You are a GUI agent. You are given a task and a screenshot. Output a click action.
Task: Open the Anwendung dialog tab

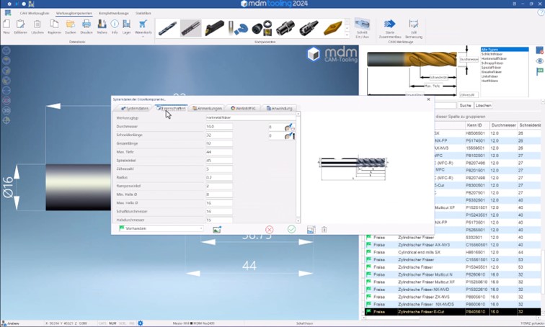[279, 108]
